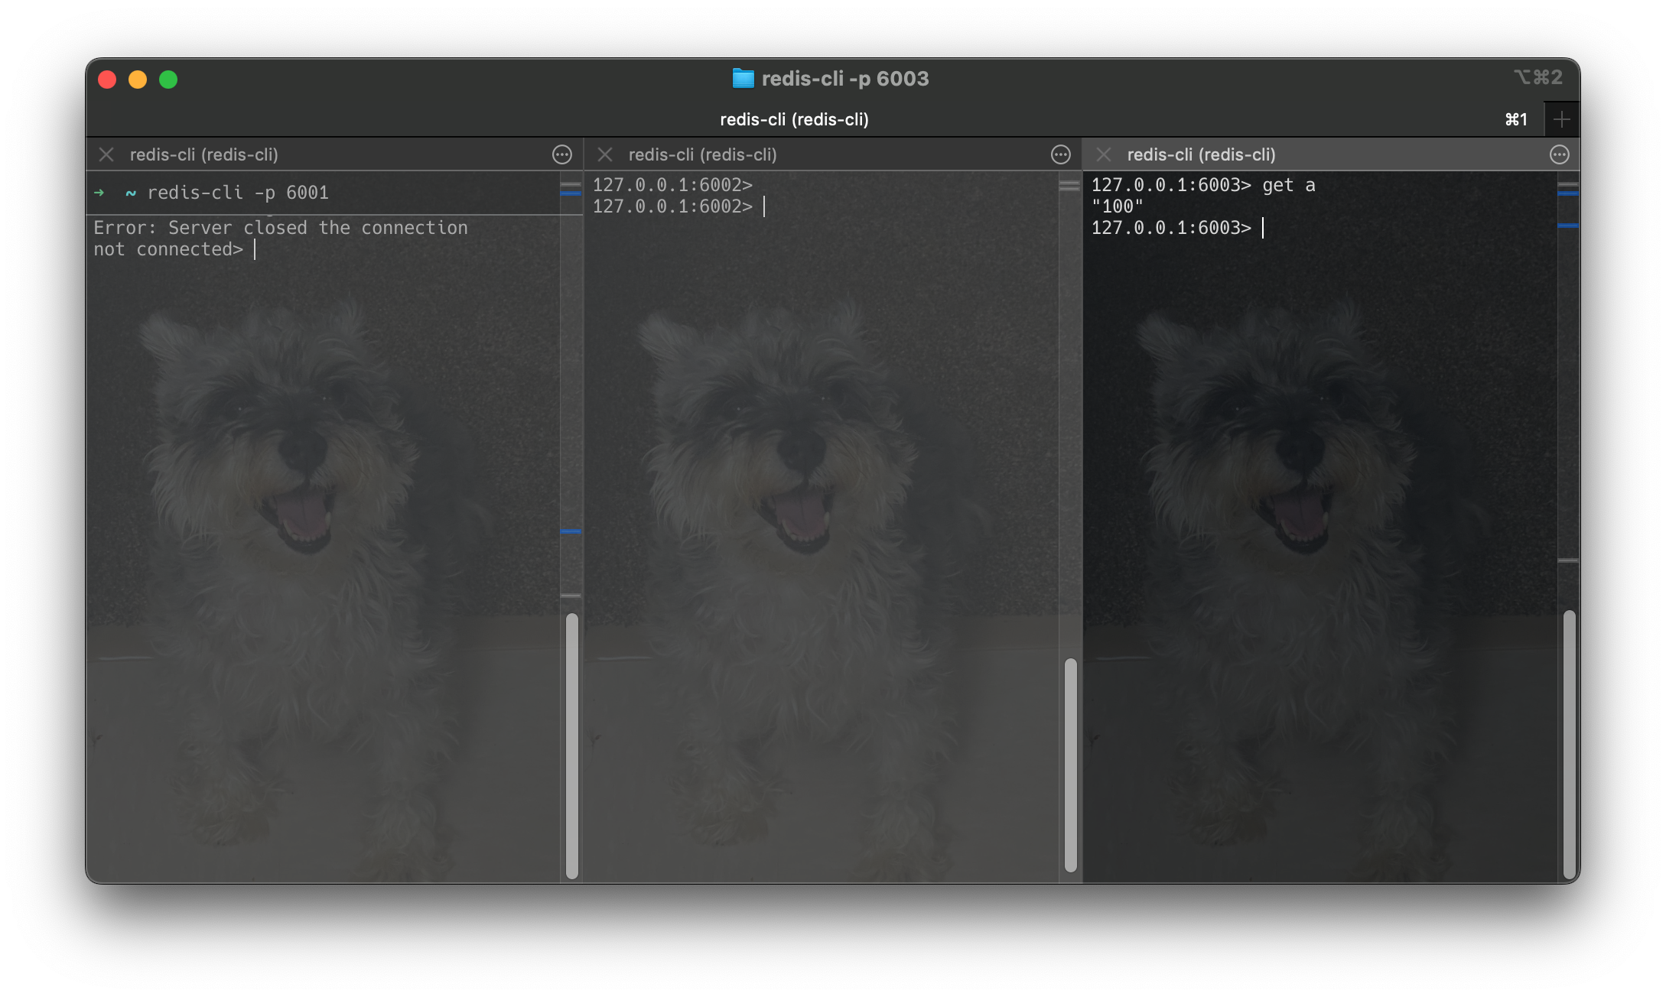Click the folder icon in the window title
Viewport: 1666px width, 997px height.
pyautogui.click(x=743, y=77)
